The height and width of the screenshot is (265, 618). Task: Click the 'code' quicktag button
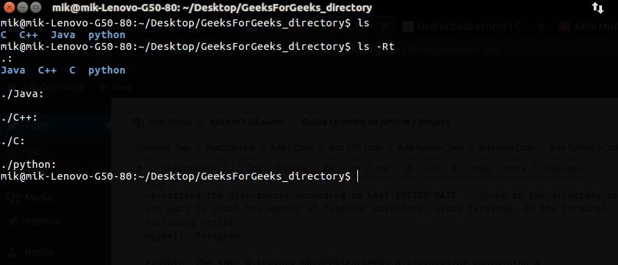tap(481, 169)
